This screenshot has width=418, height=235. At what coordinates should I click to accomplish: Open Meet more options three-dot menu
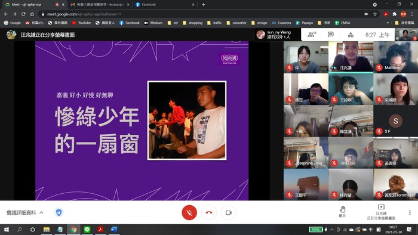(x=410, y=212)
